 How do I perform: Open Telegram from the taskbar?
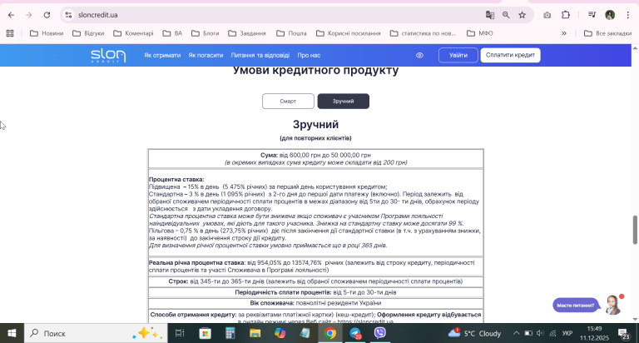click(355, 333)
